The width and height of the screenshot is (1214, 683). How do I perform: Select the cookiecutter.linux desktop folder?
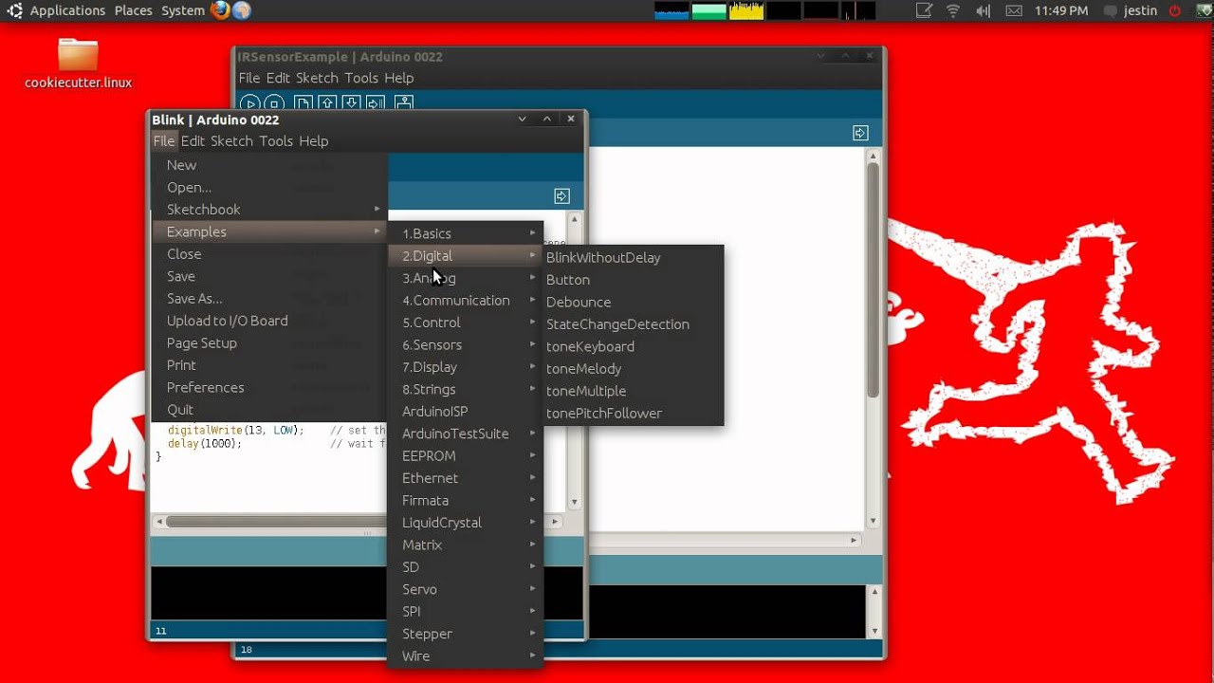click(x=78, y=63)
